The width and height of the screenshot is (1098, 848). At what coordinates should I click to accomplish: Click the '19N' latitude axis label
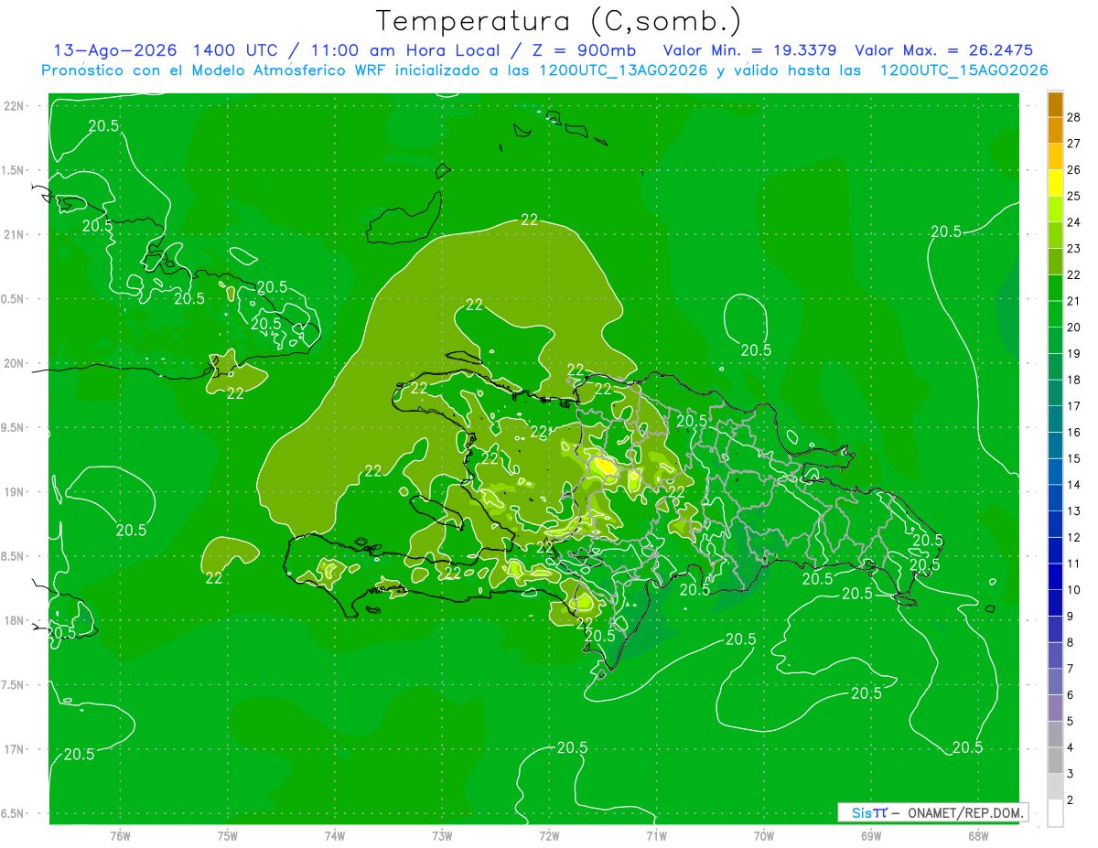tap(15, 492)
